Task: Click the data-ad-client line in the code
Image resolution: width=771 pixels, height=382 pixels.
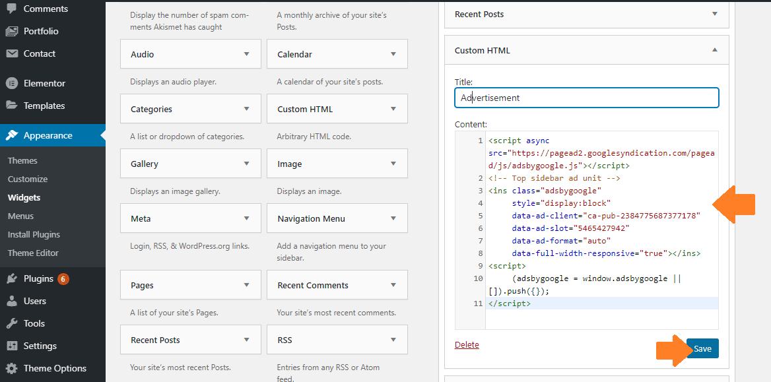Action: [x=606, y=215]
